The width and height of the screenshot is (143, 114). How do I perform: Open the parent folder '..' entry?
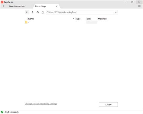[x=27, y=22]
